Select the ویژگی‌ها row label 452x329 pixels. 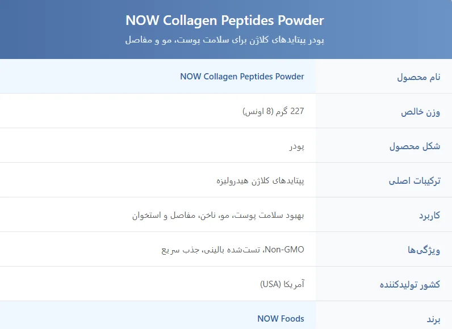pyautogui.click(x=424, y=250)
